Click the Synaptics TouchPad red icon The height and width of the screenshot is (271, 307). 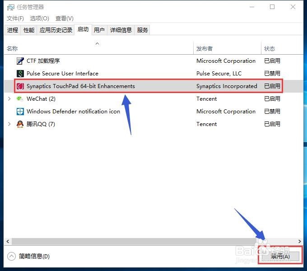pos(20,86)
